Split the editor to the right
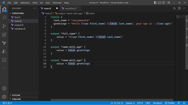This screenshot has width=188, height=105. coord(179,8)
